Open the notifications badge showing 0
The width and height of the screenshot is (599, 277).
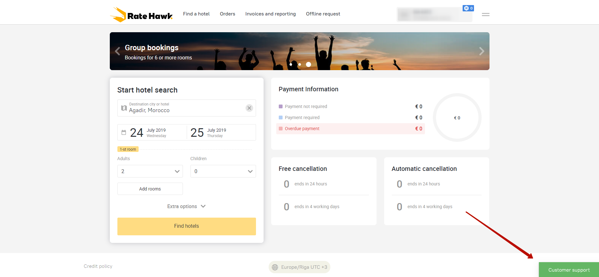click(x=468, y=8)
